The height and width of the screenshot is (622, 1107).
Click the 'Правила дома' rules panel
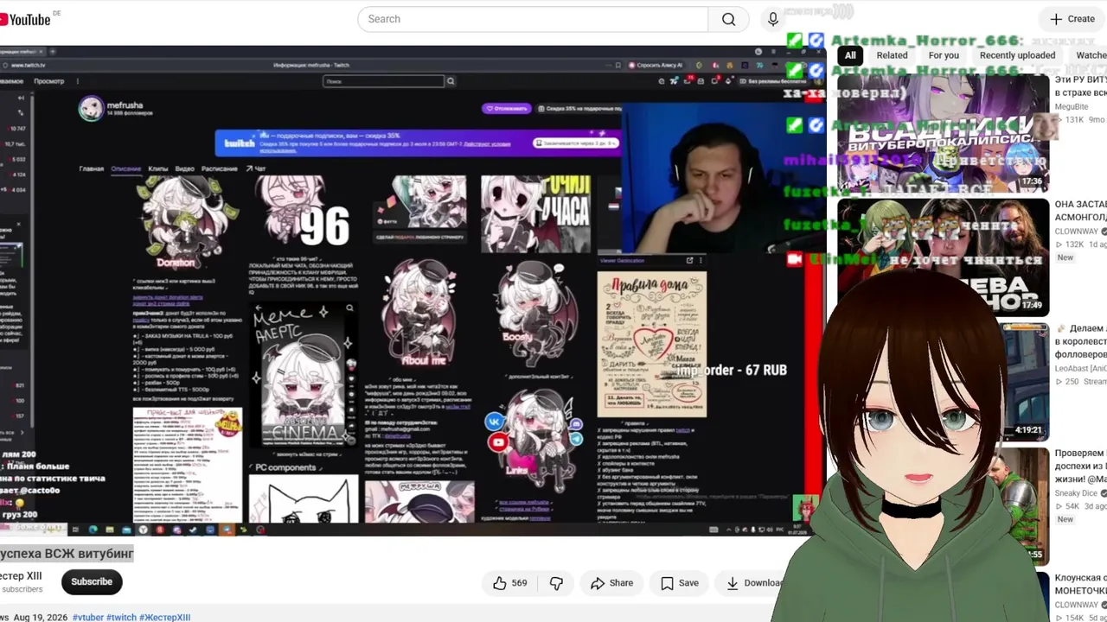[651, 344]
